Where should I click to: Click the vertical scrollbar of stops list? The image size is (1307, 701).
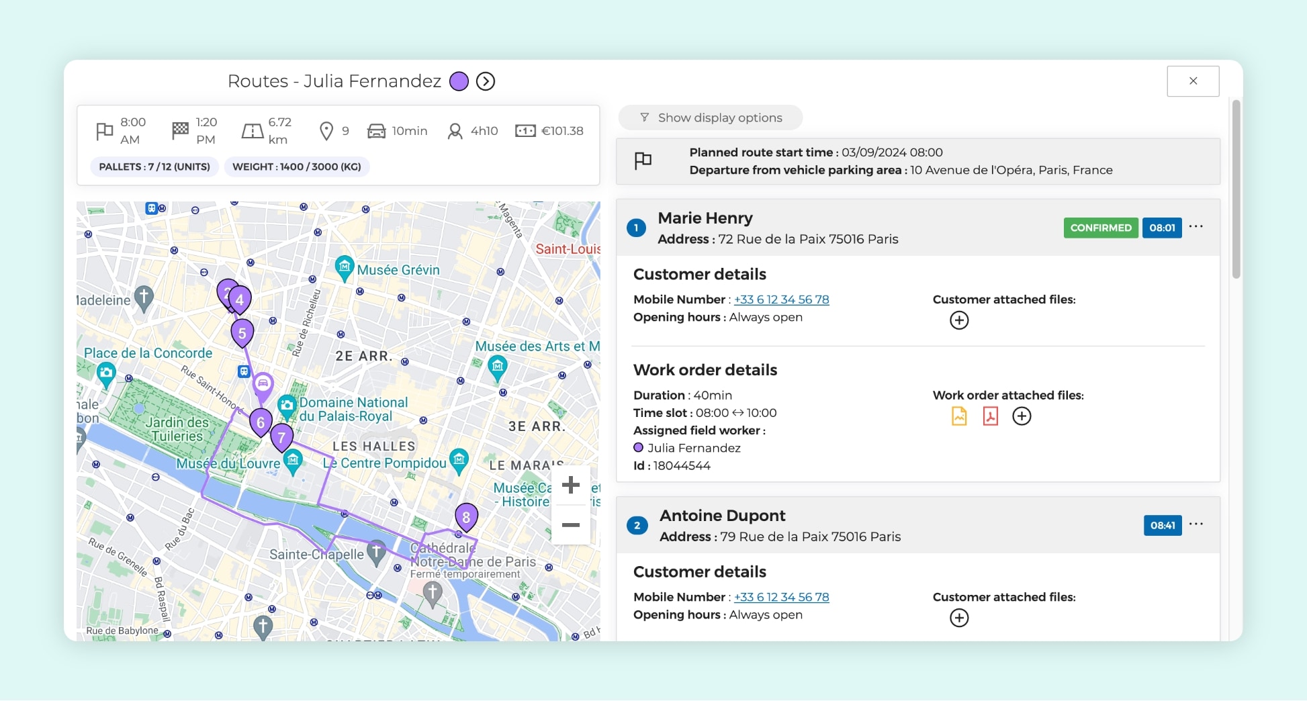1236,189
